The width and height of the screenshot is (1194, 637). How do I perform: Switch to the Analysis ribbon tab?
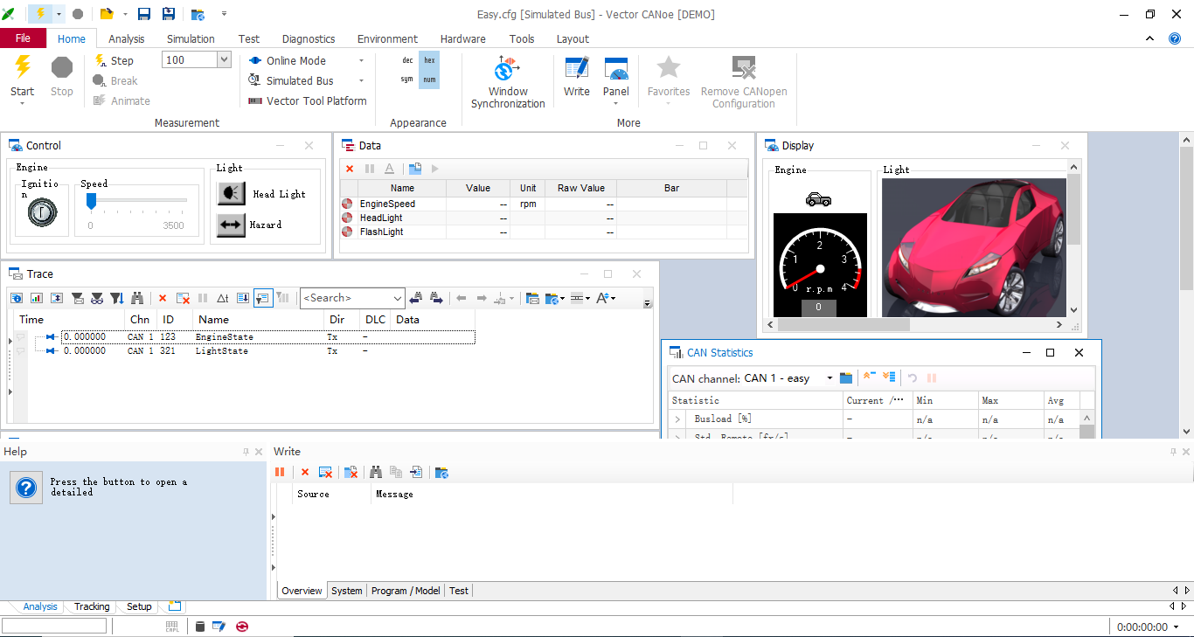point(127,38)
